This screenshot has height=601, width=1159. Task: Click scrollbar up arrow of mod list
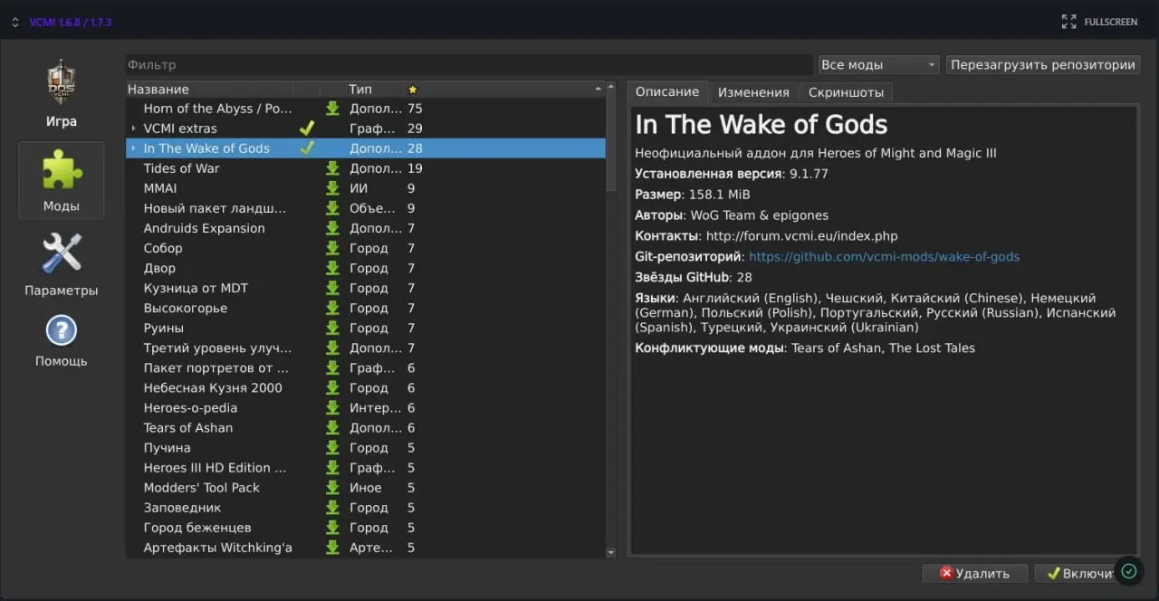point(611,89)
